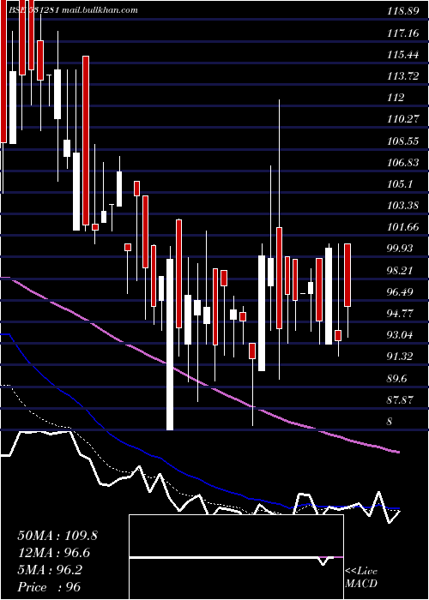Click the 101.66 price level label
Image resolution: width=429 pixels, height=600 pixels.
402,227
